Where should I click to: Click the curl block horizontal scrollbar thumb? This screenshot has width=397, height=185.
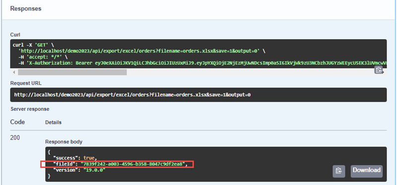[72, 72]
